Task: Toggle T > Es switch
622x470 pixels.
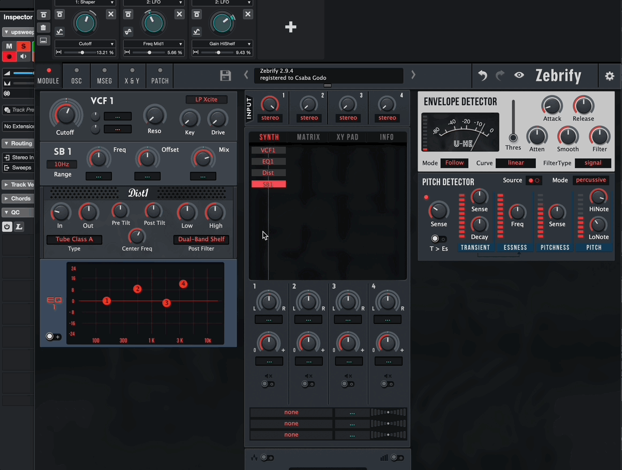Action: 438,239
